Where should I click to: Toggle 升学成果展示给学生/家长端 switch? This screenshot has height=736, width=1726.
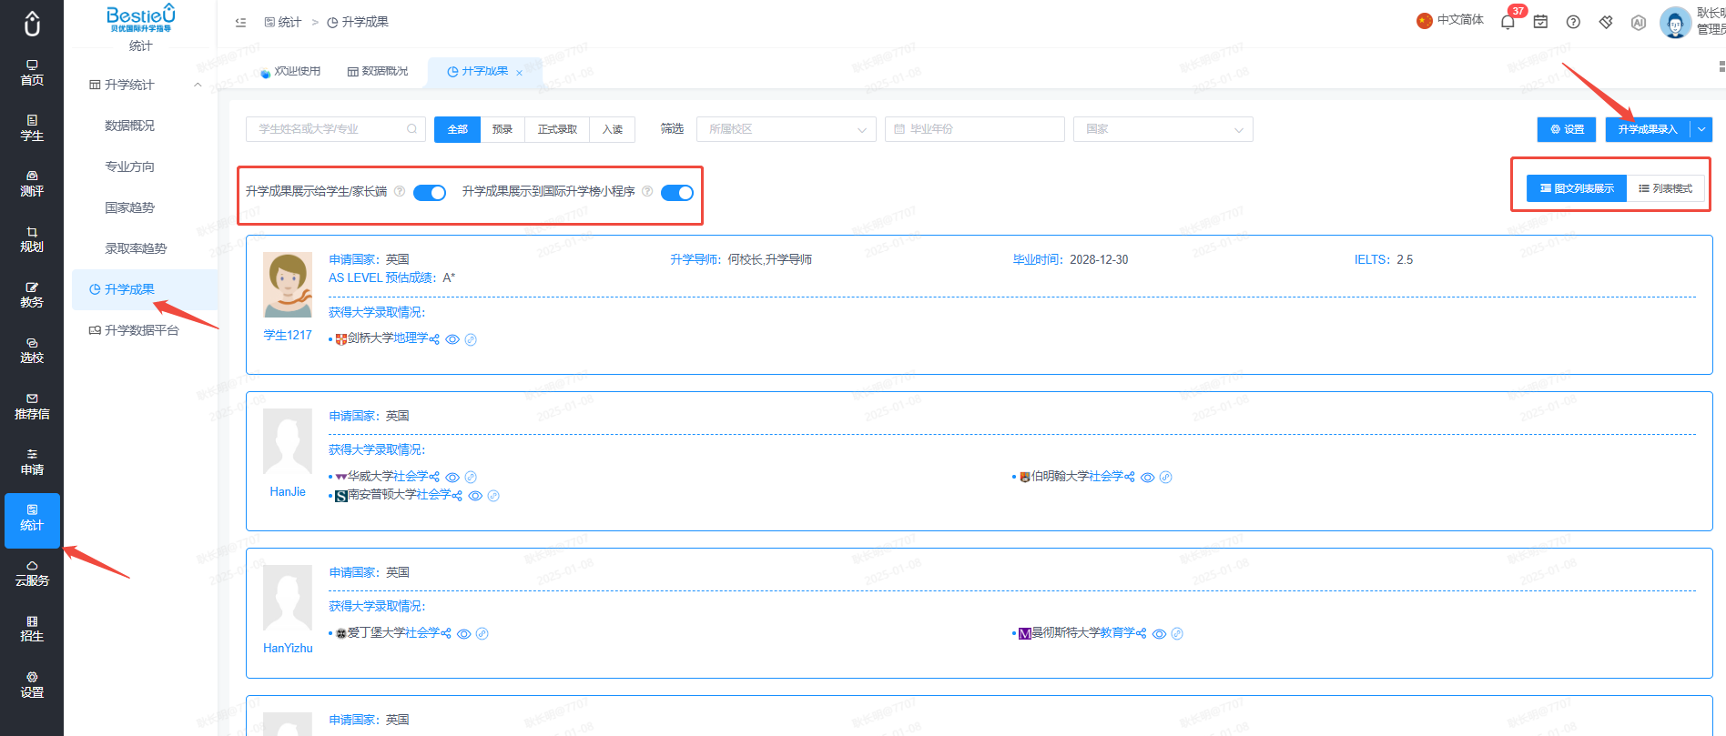click(430, 192)
